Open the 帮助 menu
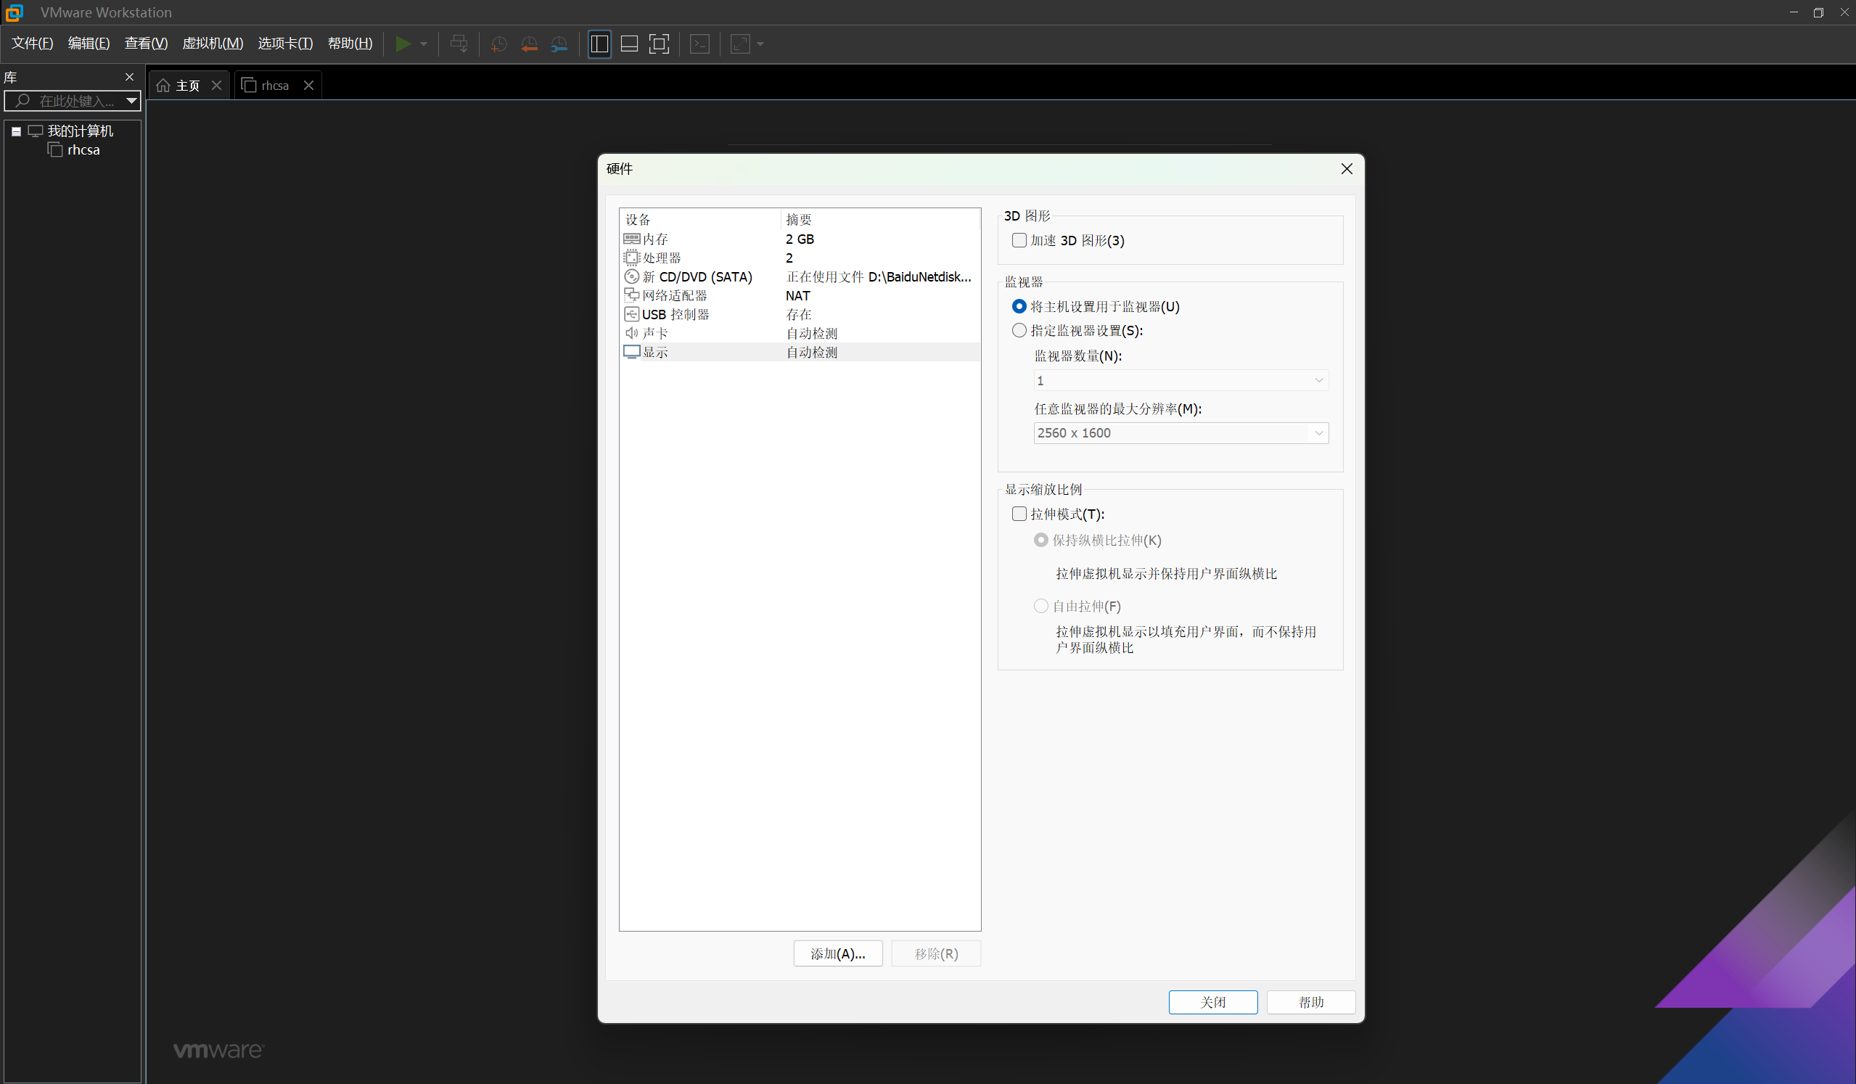The image size is (1856, 1084). (x=350, y=44)
